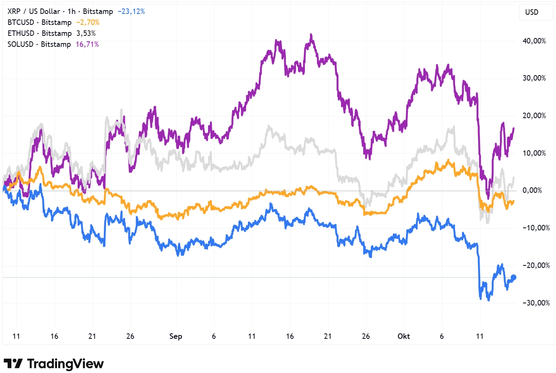556x373 pixels.
Task: Click the Sep label on time axis
Action: (176, 336)
